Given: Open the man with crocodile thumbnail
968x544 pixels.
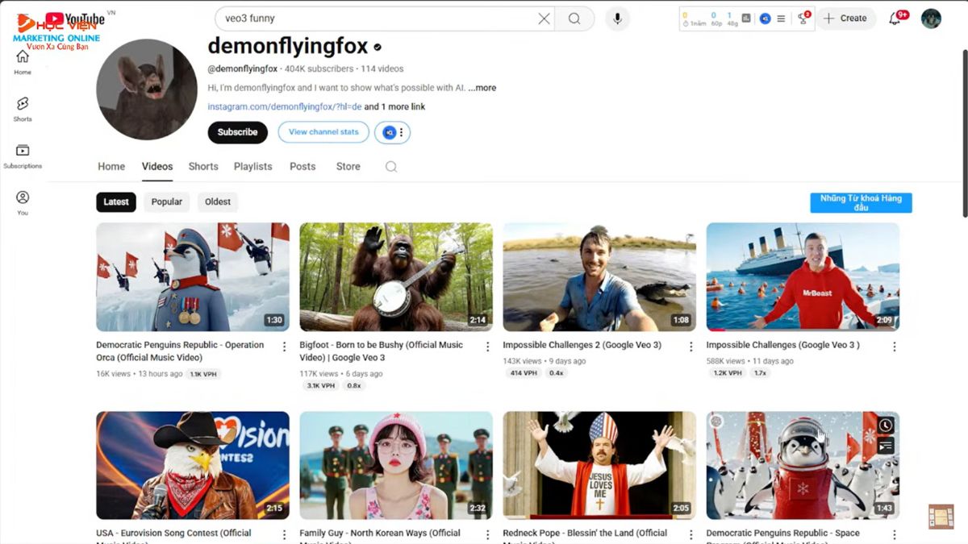Looking at the screenshot, I should 599,277.
